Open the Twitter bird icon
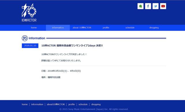The width and height of the screenshot is (185, 112). click(x=156, y=6)
